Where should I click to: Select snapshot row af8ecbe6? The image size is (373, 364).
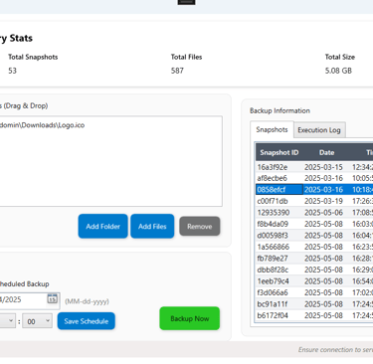314,178
